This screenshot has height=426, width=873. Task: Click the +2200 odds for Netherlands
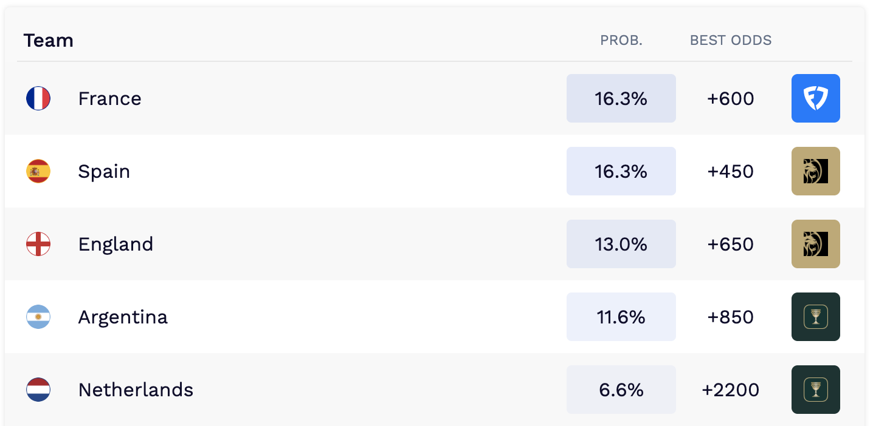pos(731,390)
